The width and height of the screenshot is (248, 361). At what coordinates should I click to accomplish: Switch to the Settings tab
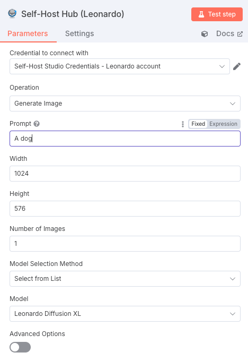79,33
